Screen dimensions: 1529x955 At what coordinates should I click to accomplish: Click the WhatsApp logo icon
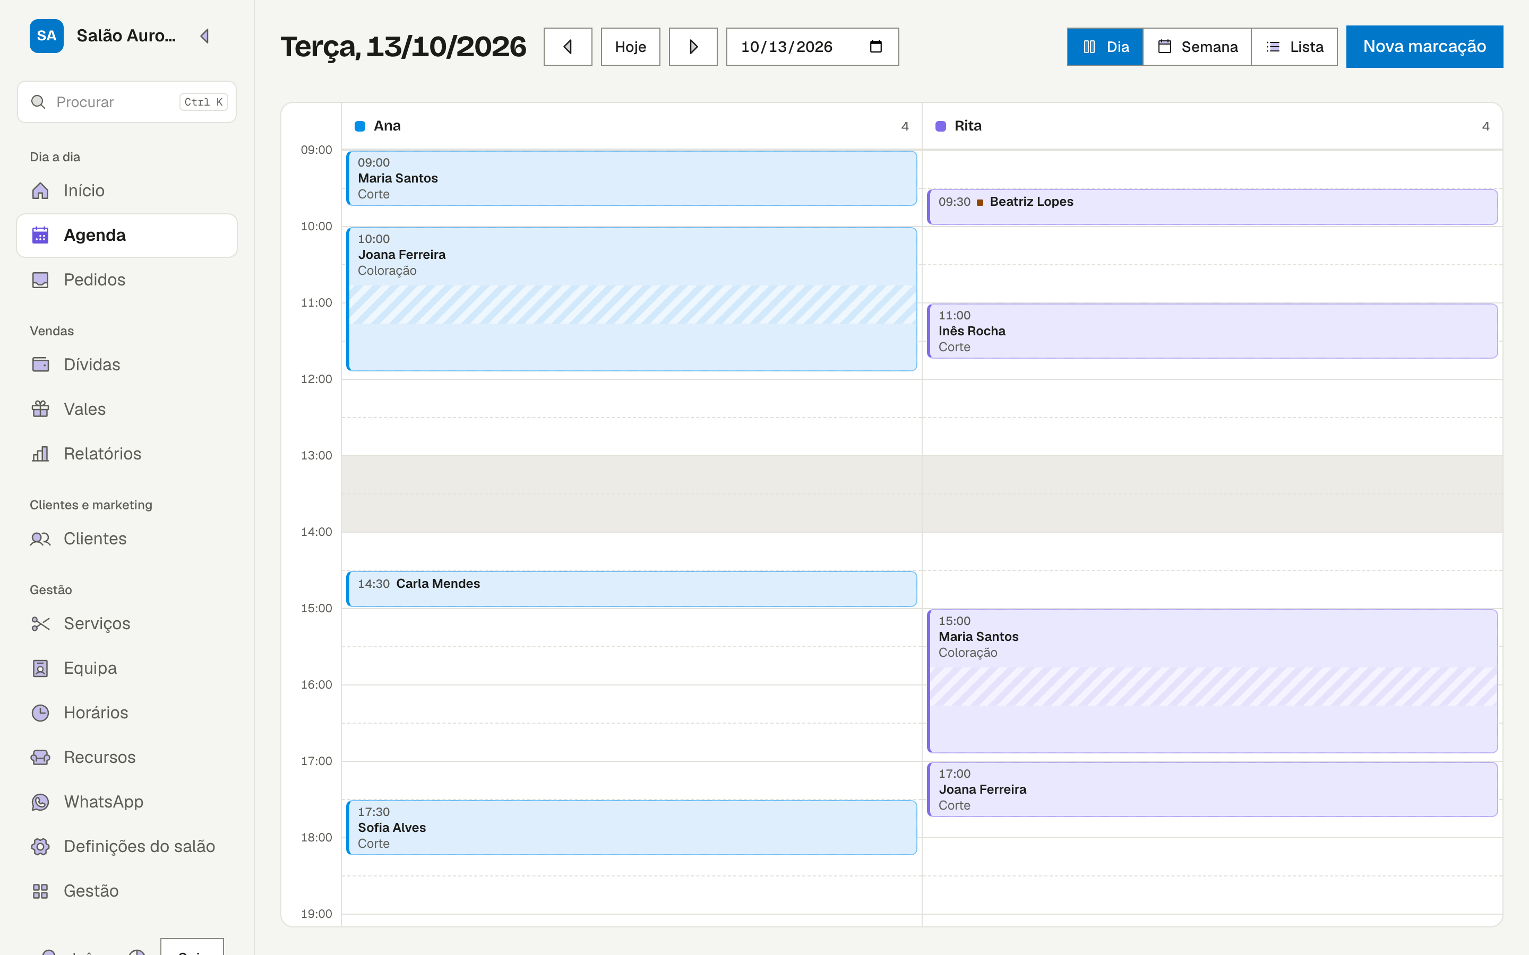click(40, 802)
